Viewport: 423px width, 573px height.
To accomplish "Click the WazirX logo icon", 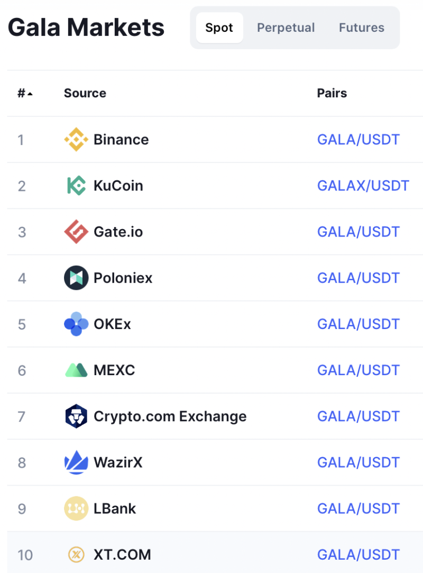I will pos(76,462).
